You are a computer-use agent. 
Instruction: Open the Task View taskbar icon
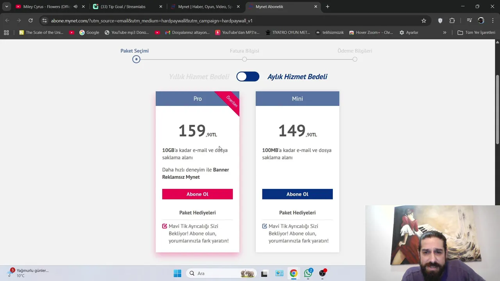264,274
